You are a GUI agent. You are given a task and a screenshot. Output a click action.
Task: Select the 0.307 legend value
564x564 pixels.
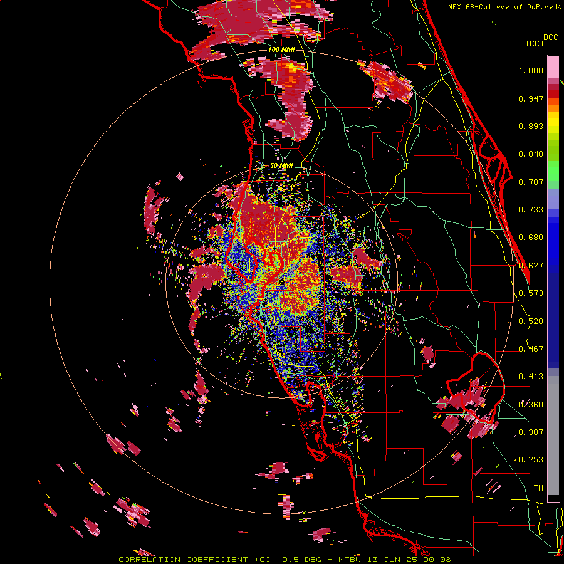(531, 432)
